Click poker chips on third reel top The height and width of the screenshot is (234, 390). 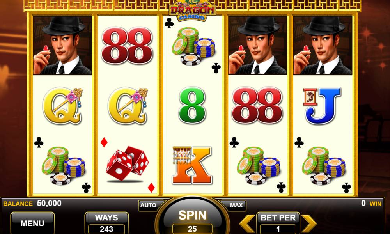tap(193, 46)
